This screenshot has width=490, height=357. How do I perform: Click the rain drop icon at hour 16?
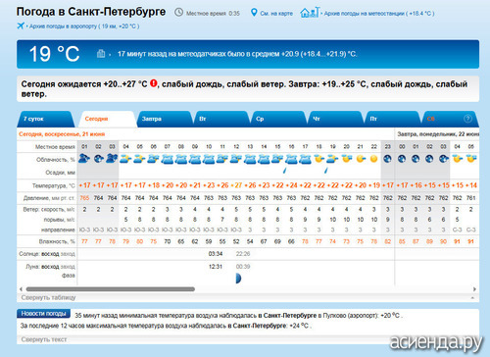point(285,170)
